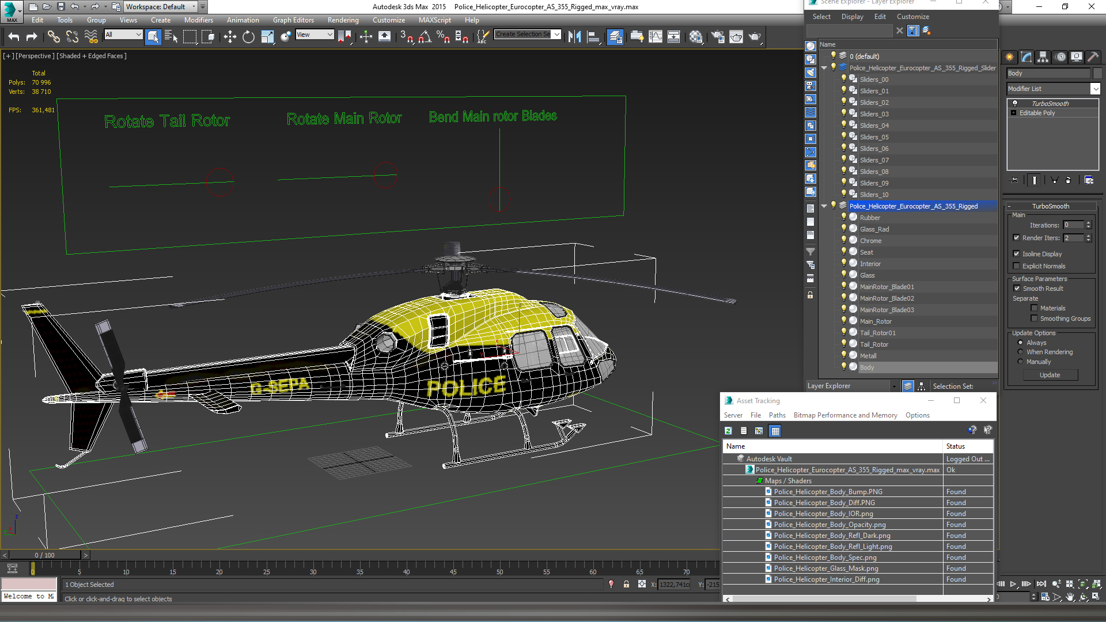Viewport: 1106px width, 622px height.
Task: Choose the Rectangular Selection Region tool
Action: click(190, 37)
